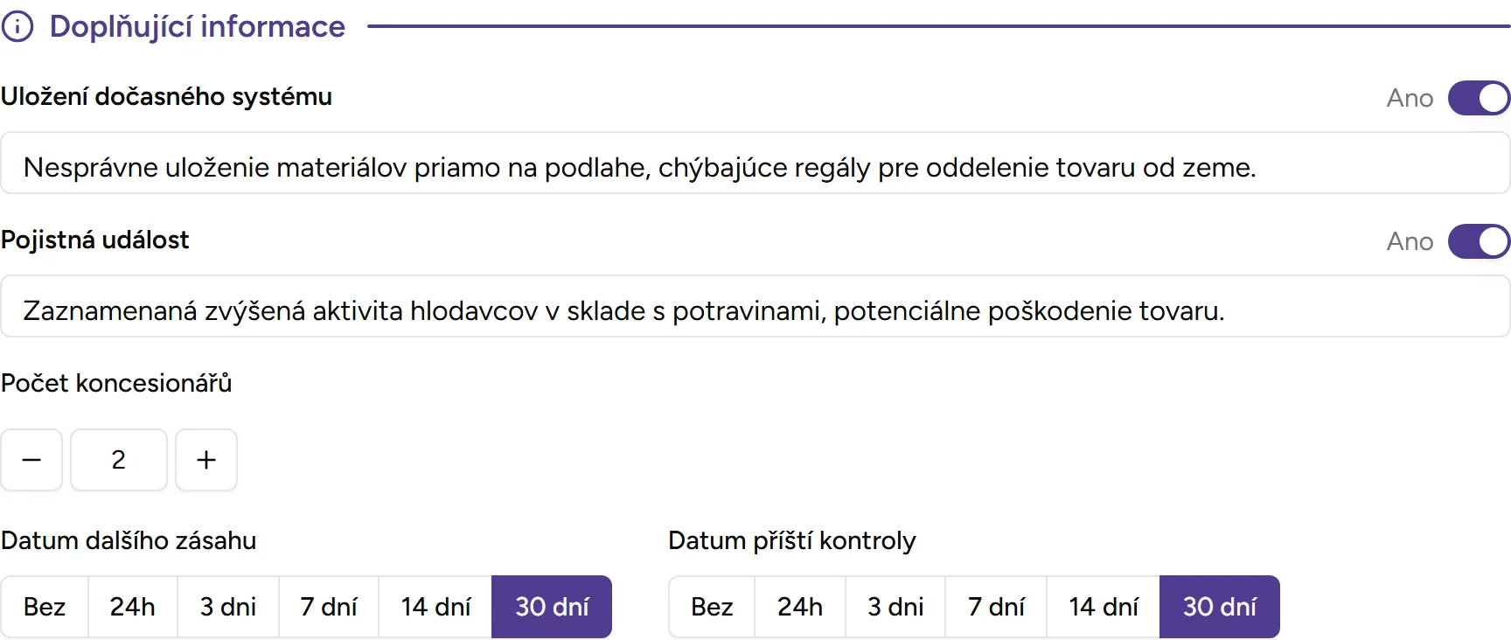1511x640 pixels.
Task: Pick 3 dni for Datum příští kontroly
Action: click(895, 607)
